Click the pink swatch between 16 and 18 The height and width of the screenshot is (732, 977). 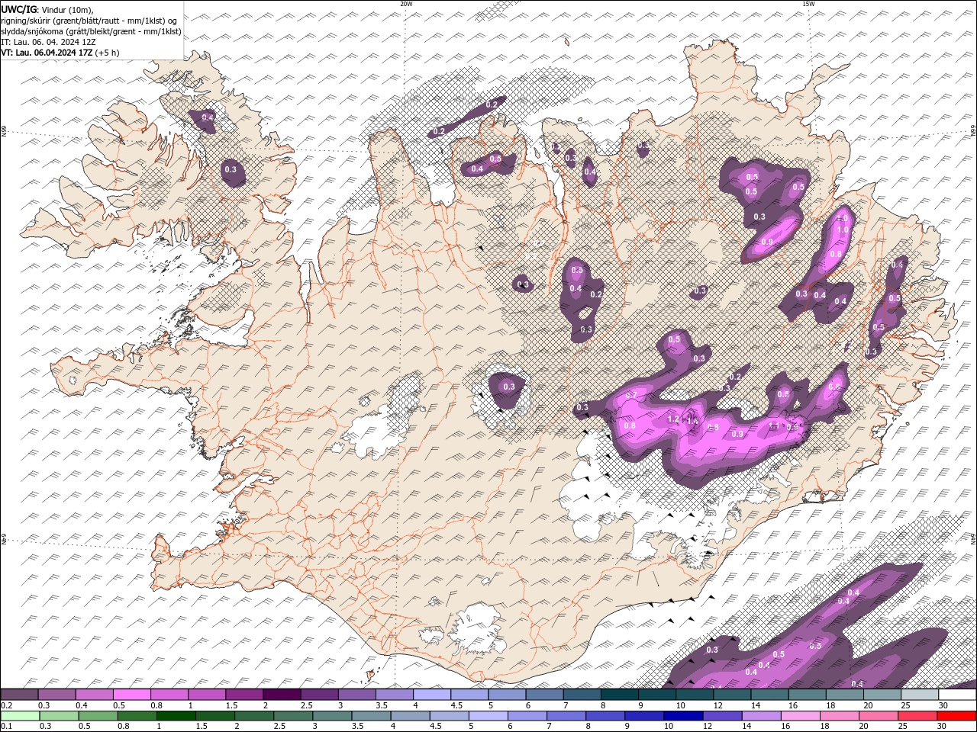(799, 716)
